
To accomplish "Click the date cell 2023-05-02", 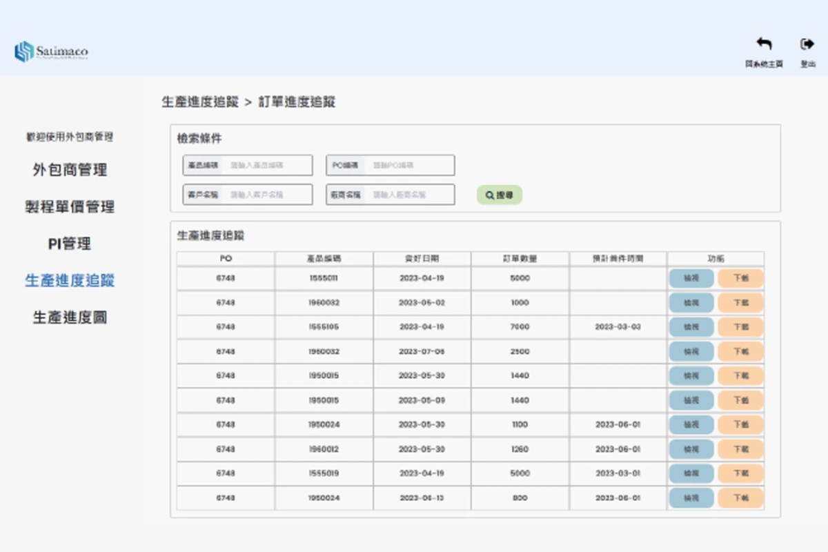I will (x=422, y=303).
